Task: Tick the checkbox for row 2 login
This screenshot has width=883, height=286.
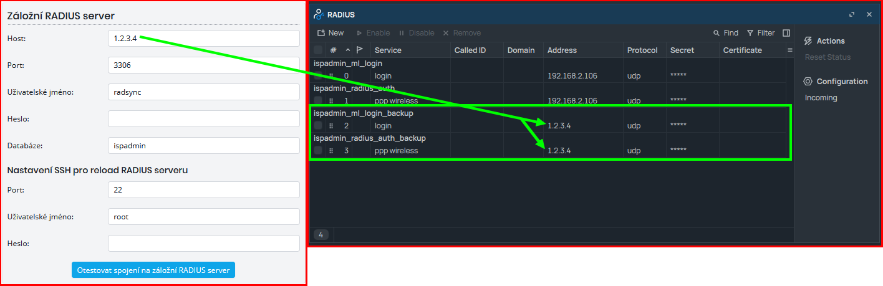Action: tap(319, 126)
